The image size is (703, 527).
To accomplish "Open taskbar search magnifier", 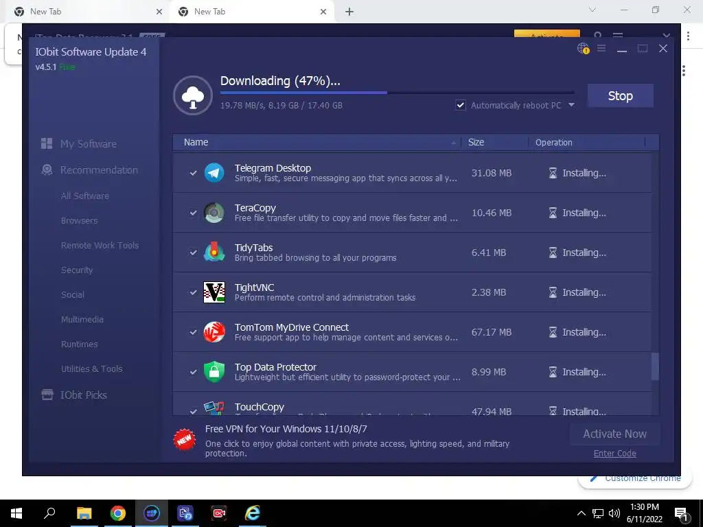I will (49, 513).
